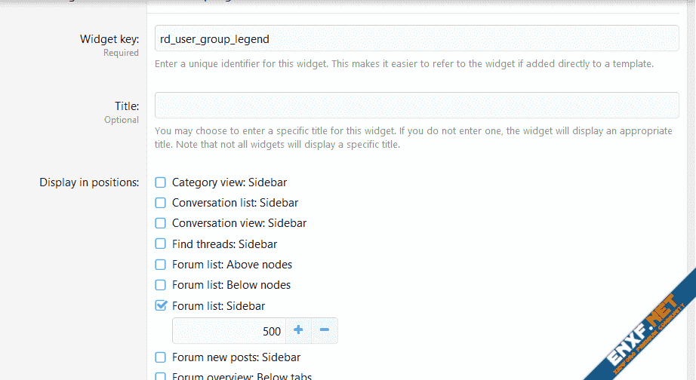The height and width of the screenshot is (380, 696).
Task: Enable Find threads: Sidebar position
Action: 160,244
